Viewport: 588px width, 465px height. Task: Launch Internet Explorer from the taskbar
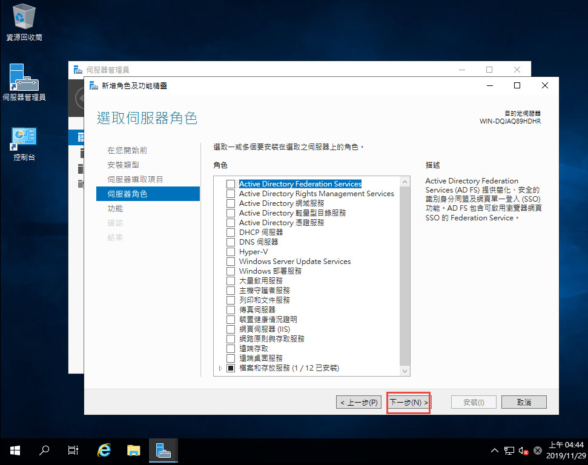point(104,450)
